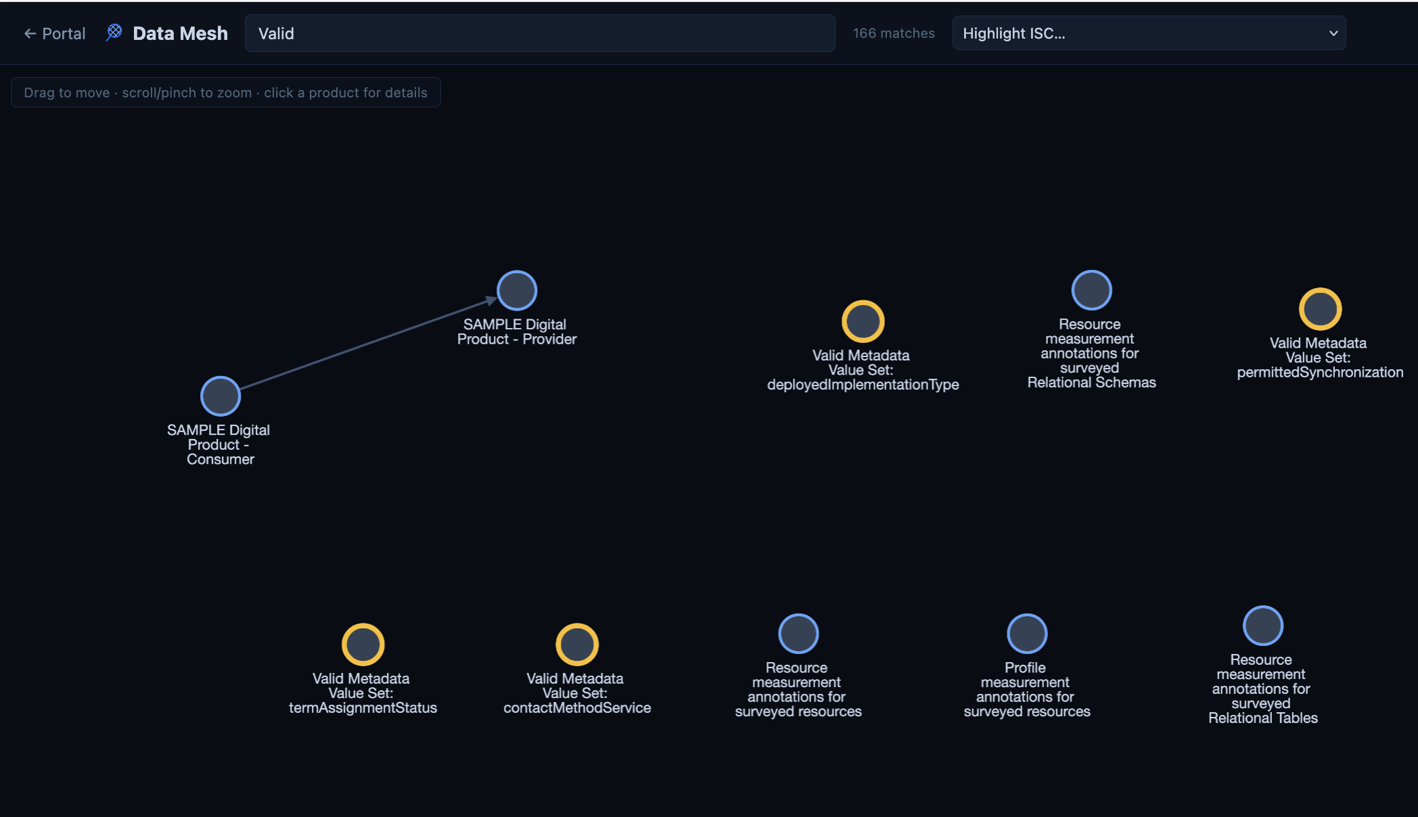The height and width of the screenshot is (817, 1418).
Task: Click the 'Data Mesh' title text
Action: tap(180, 33)
